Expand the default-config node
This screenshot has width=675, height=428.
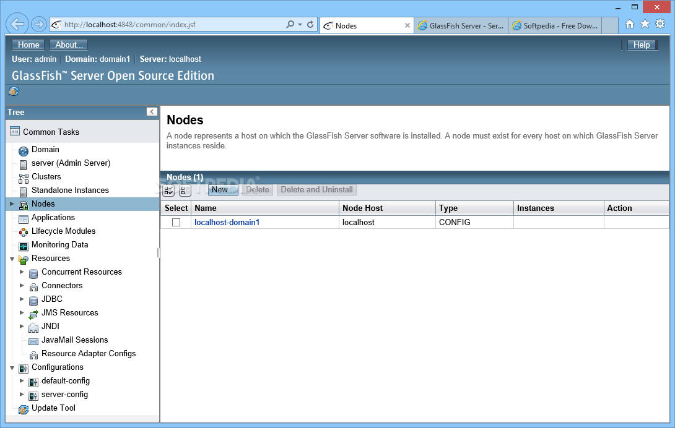pos(22,380)
